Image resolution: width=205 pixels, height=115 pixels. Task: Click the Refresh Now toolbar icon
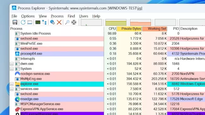pos(23,22)
